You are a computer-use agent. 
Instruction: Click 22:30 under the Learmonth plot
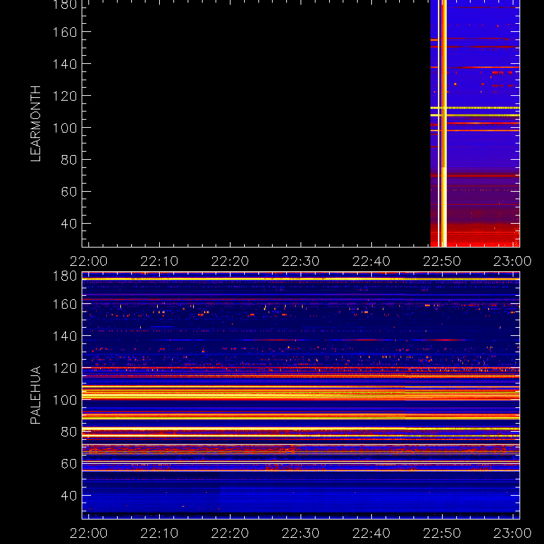[x=301, y=261]
